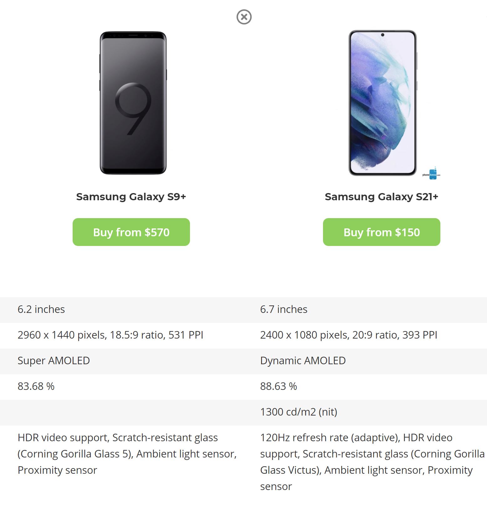The width and height of the screenshot is (487, 521).
Task: Select the 88.63 % screen-to-body ratio value
Action: [278, 386]
